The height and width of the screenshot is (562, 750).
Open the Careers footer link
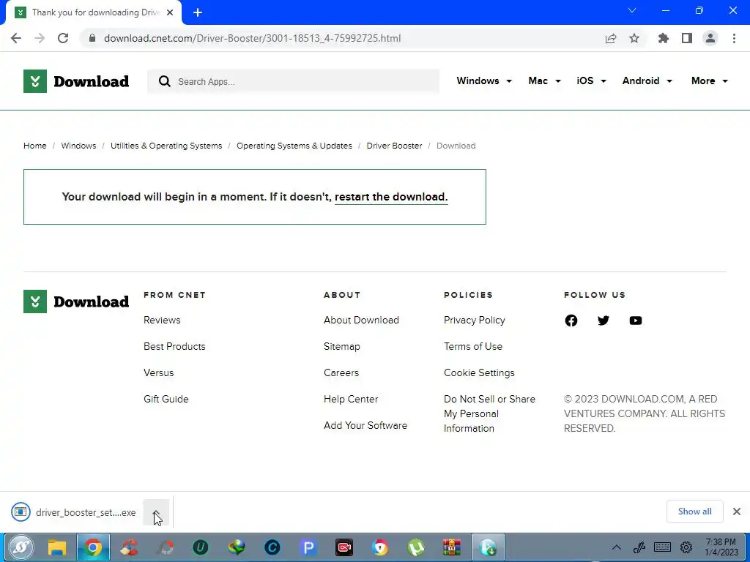pos(341,372)
